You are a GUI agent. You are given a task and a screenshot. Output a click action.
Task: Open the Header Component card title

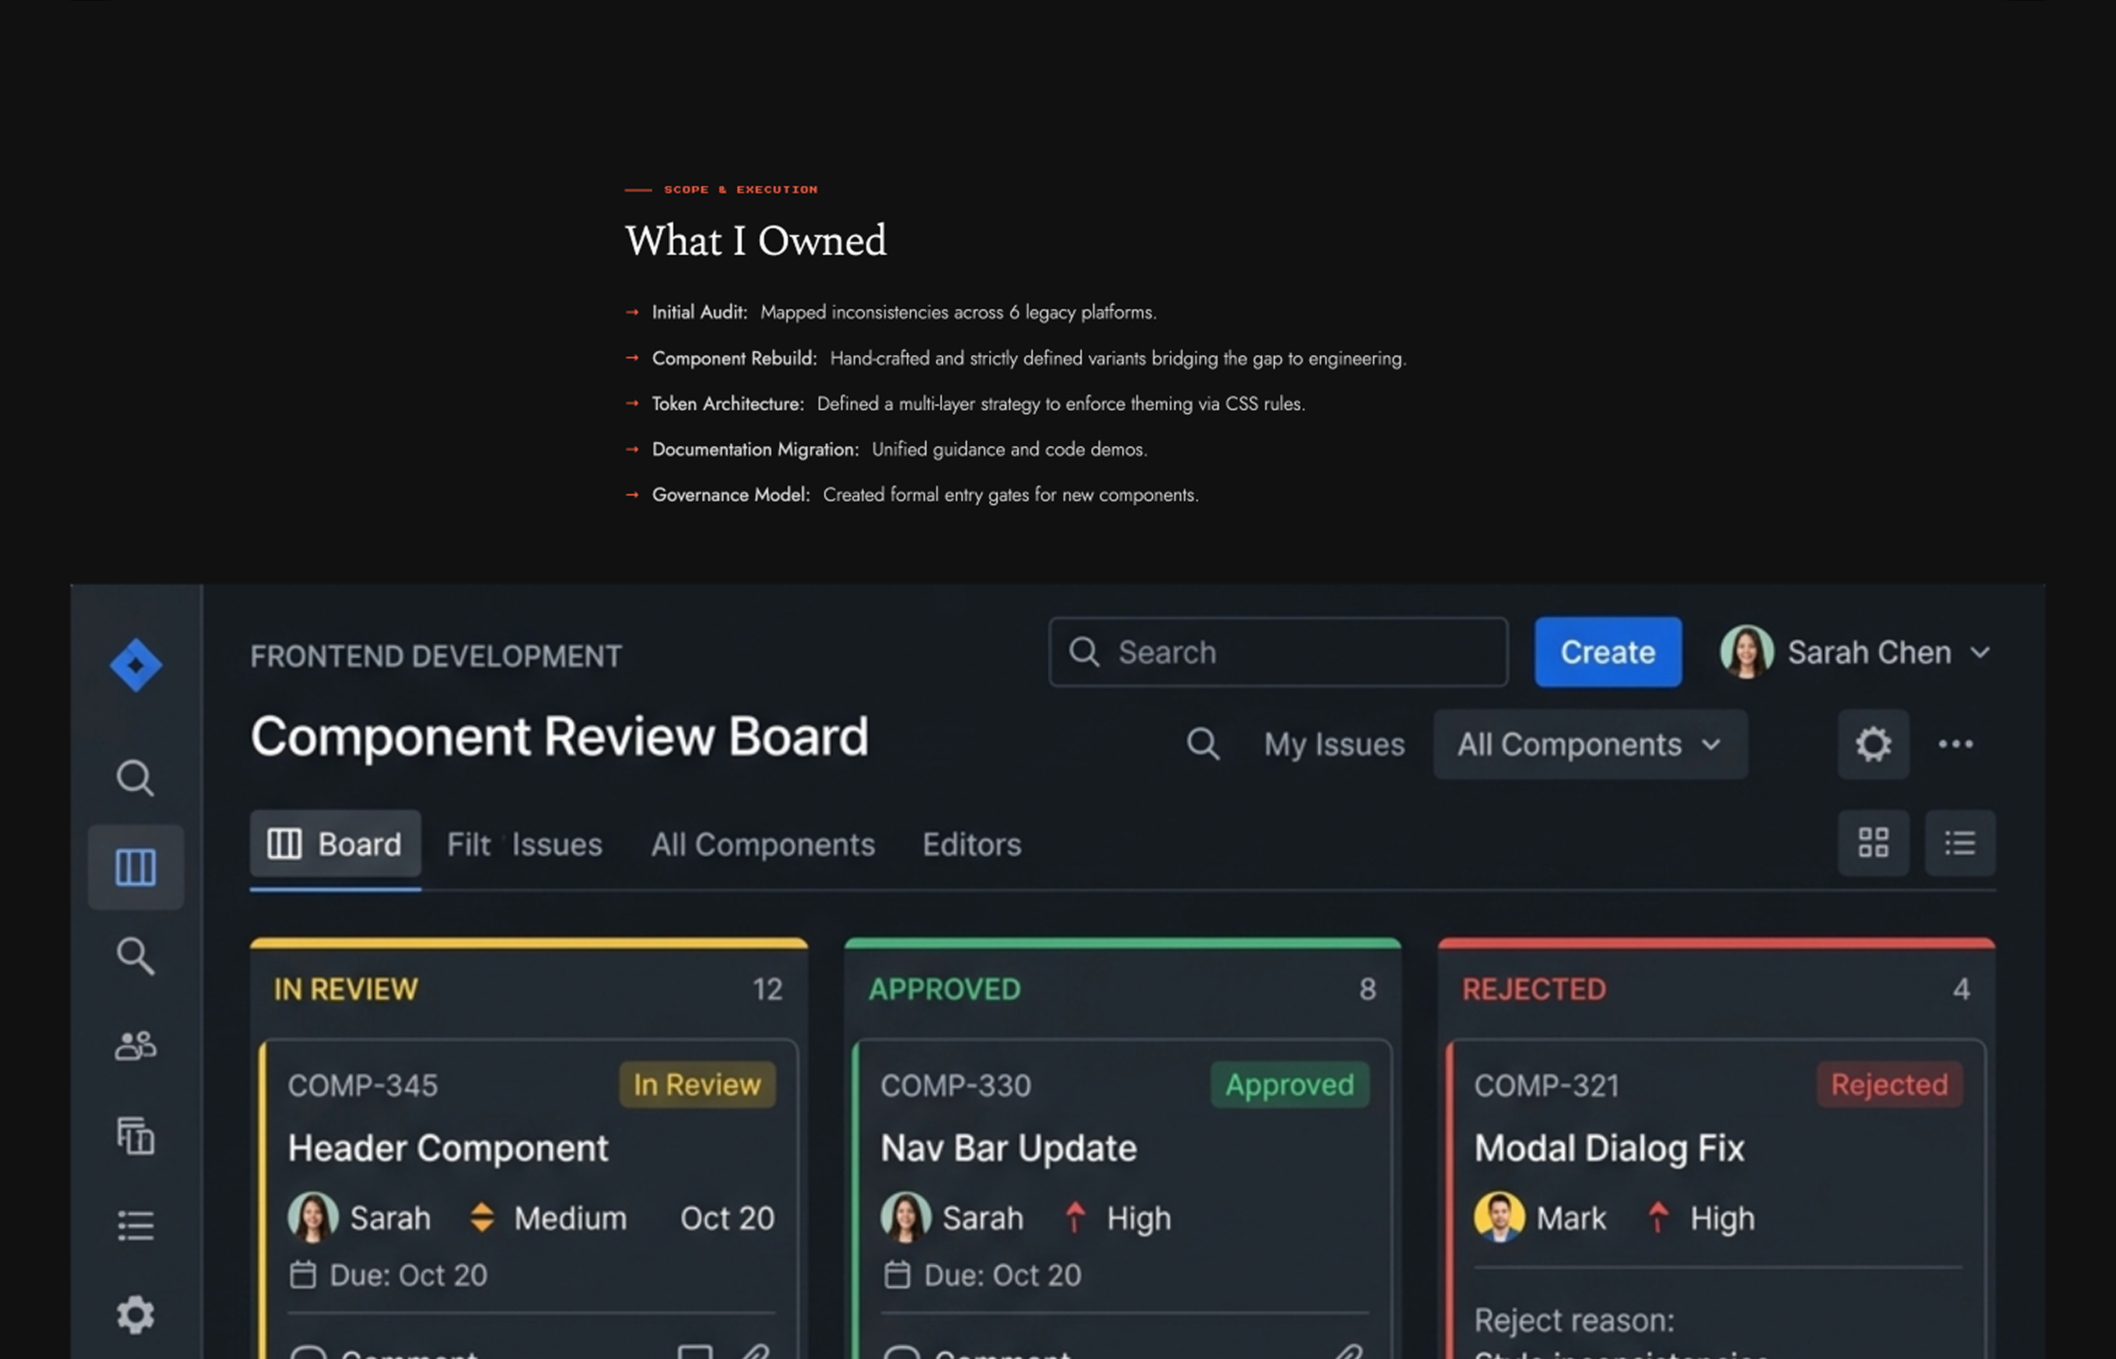coord(449,1148)
